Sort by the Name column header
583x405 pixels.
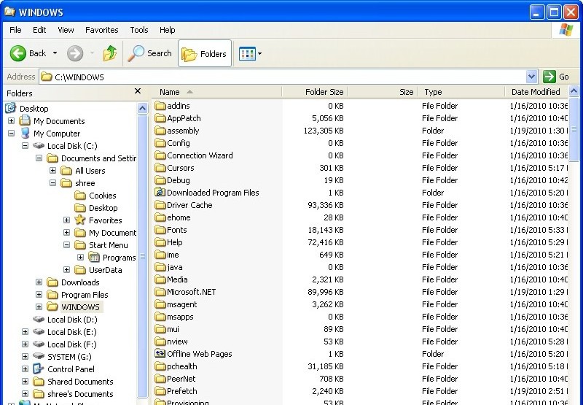click(216, 92)
